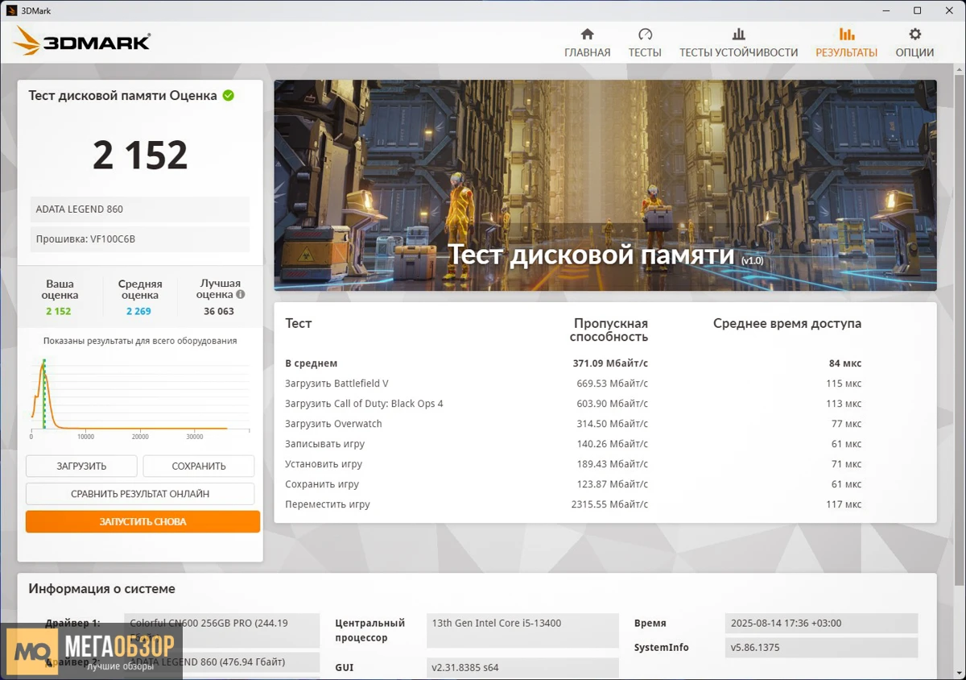
Task: Click the 3DMark logo
Action: tap(83, 42)
